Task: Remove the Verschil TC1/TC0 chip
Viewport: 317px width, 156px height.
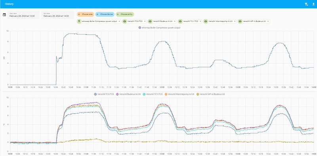Action: point(201,21)
